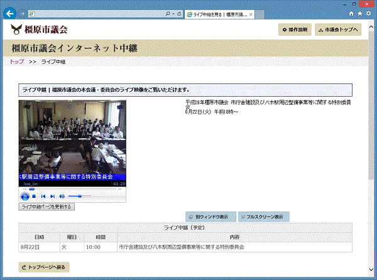Click the fast-forward double-arrow in player
The height and width of the screenshot is (280, 377).
tap(120, 189)
